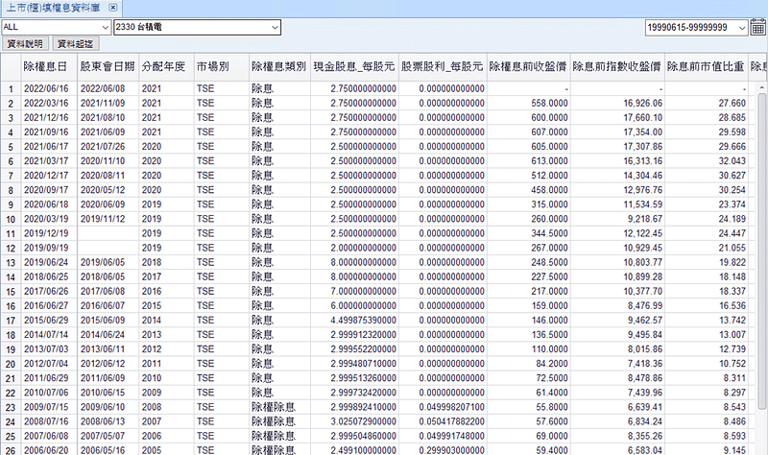The image size is (768, 455).
Task: Sort by 除權息日 column header
Action: pos(48,67)
